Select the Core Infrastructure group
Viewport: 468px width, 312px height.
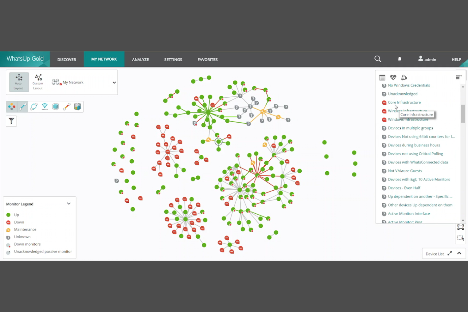point(404,102)
